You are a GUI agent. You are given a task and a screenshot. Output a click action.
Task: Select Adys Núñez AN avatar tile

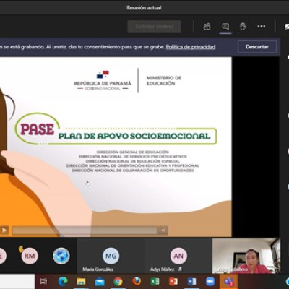(178, 256)
